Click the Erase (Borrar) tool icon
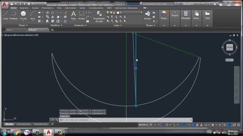This screenshot has height=136, width=243. coord(65,12)
